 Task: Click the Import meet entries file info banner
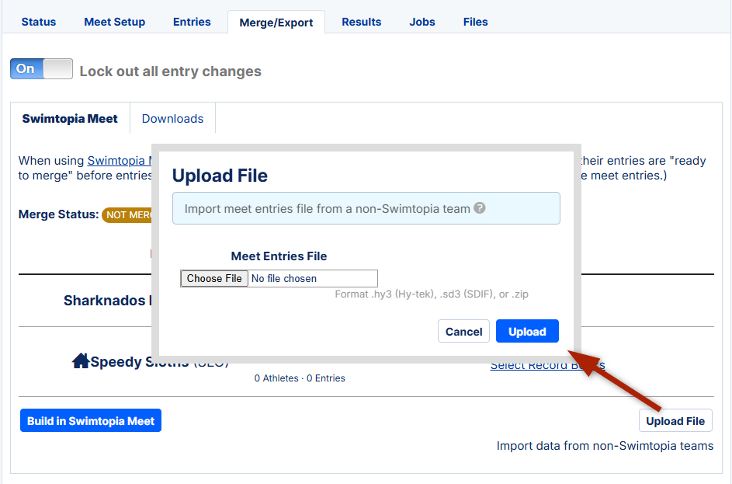[x=366, y=208]
